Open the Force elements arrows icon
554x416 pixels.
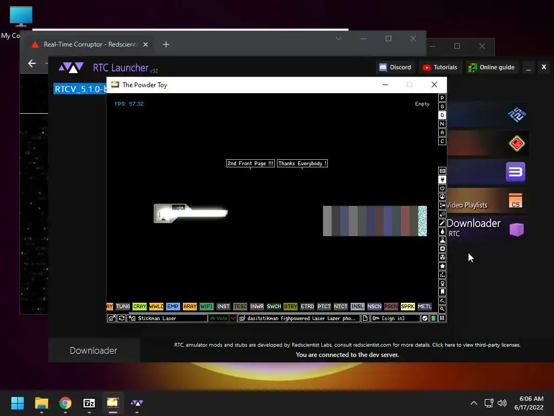(442, 205)
